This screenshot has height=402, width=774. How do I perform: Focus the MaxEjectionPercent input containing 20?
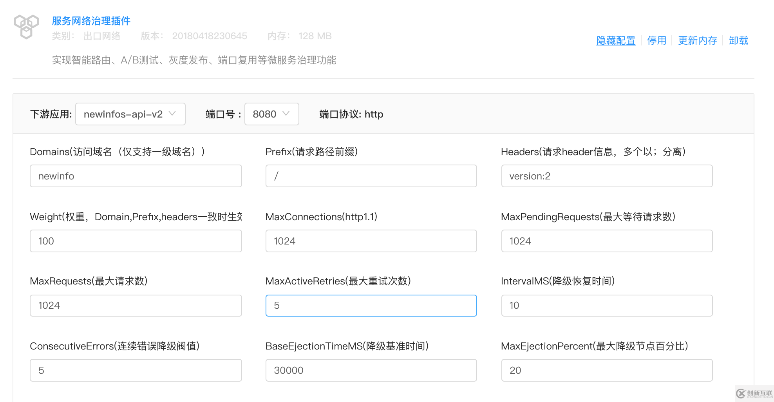tap(607, 370)
